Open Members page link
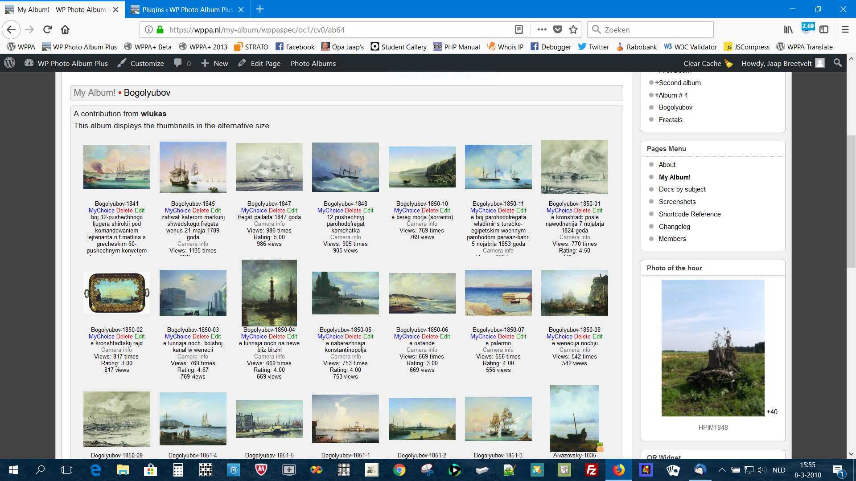 (x=672, y=239)
